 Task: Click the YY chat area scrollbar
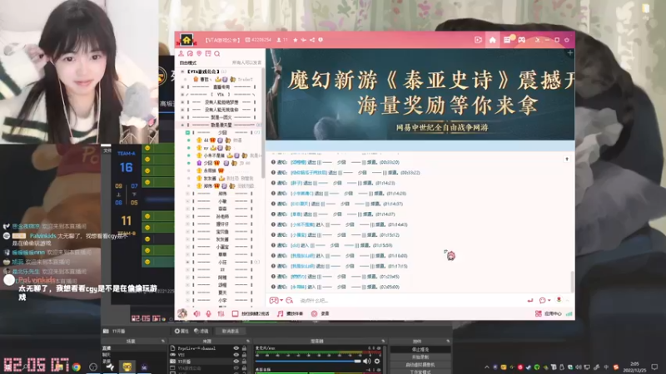pyautogui.click(x=572, y=282)
